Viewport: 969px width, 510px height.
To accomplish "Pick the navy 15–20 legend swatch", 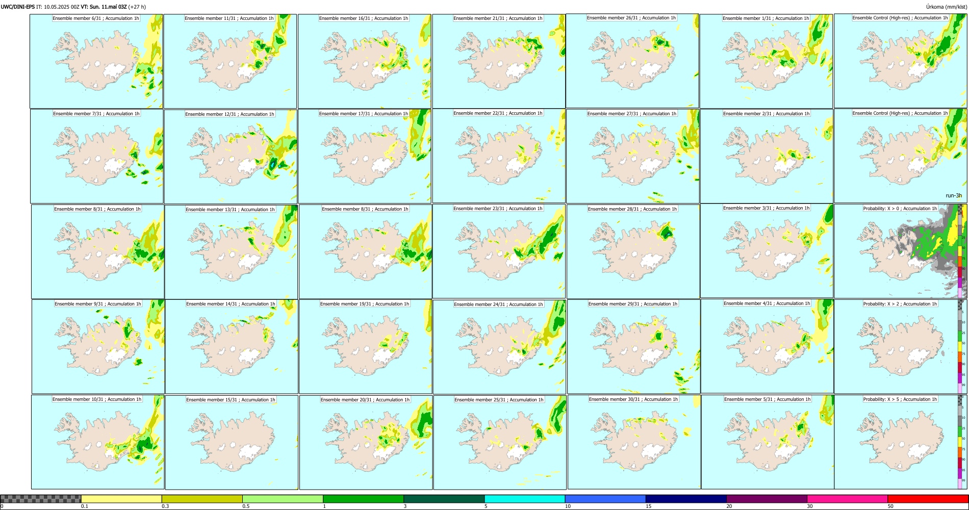I will [x=686, y=499].
